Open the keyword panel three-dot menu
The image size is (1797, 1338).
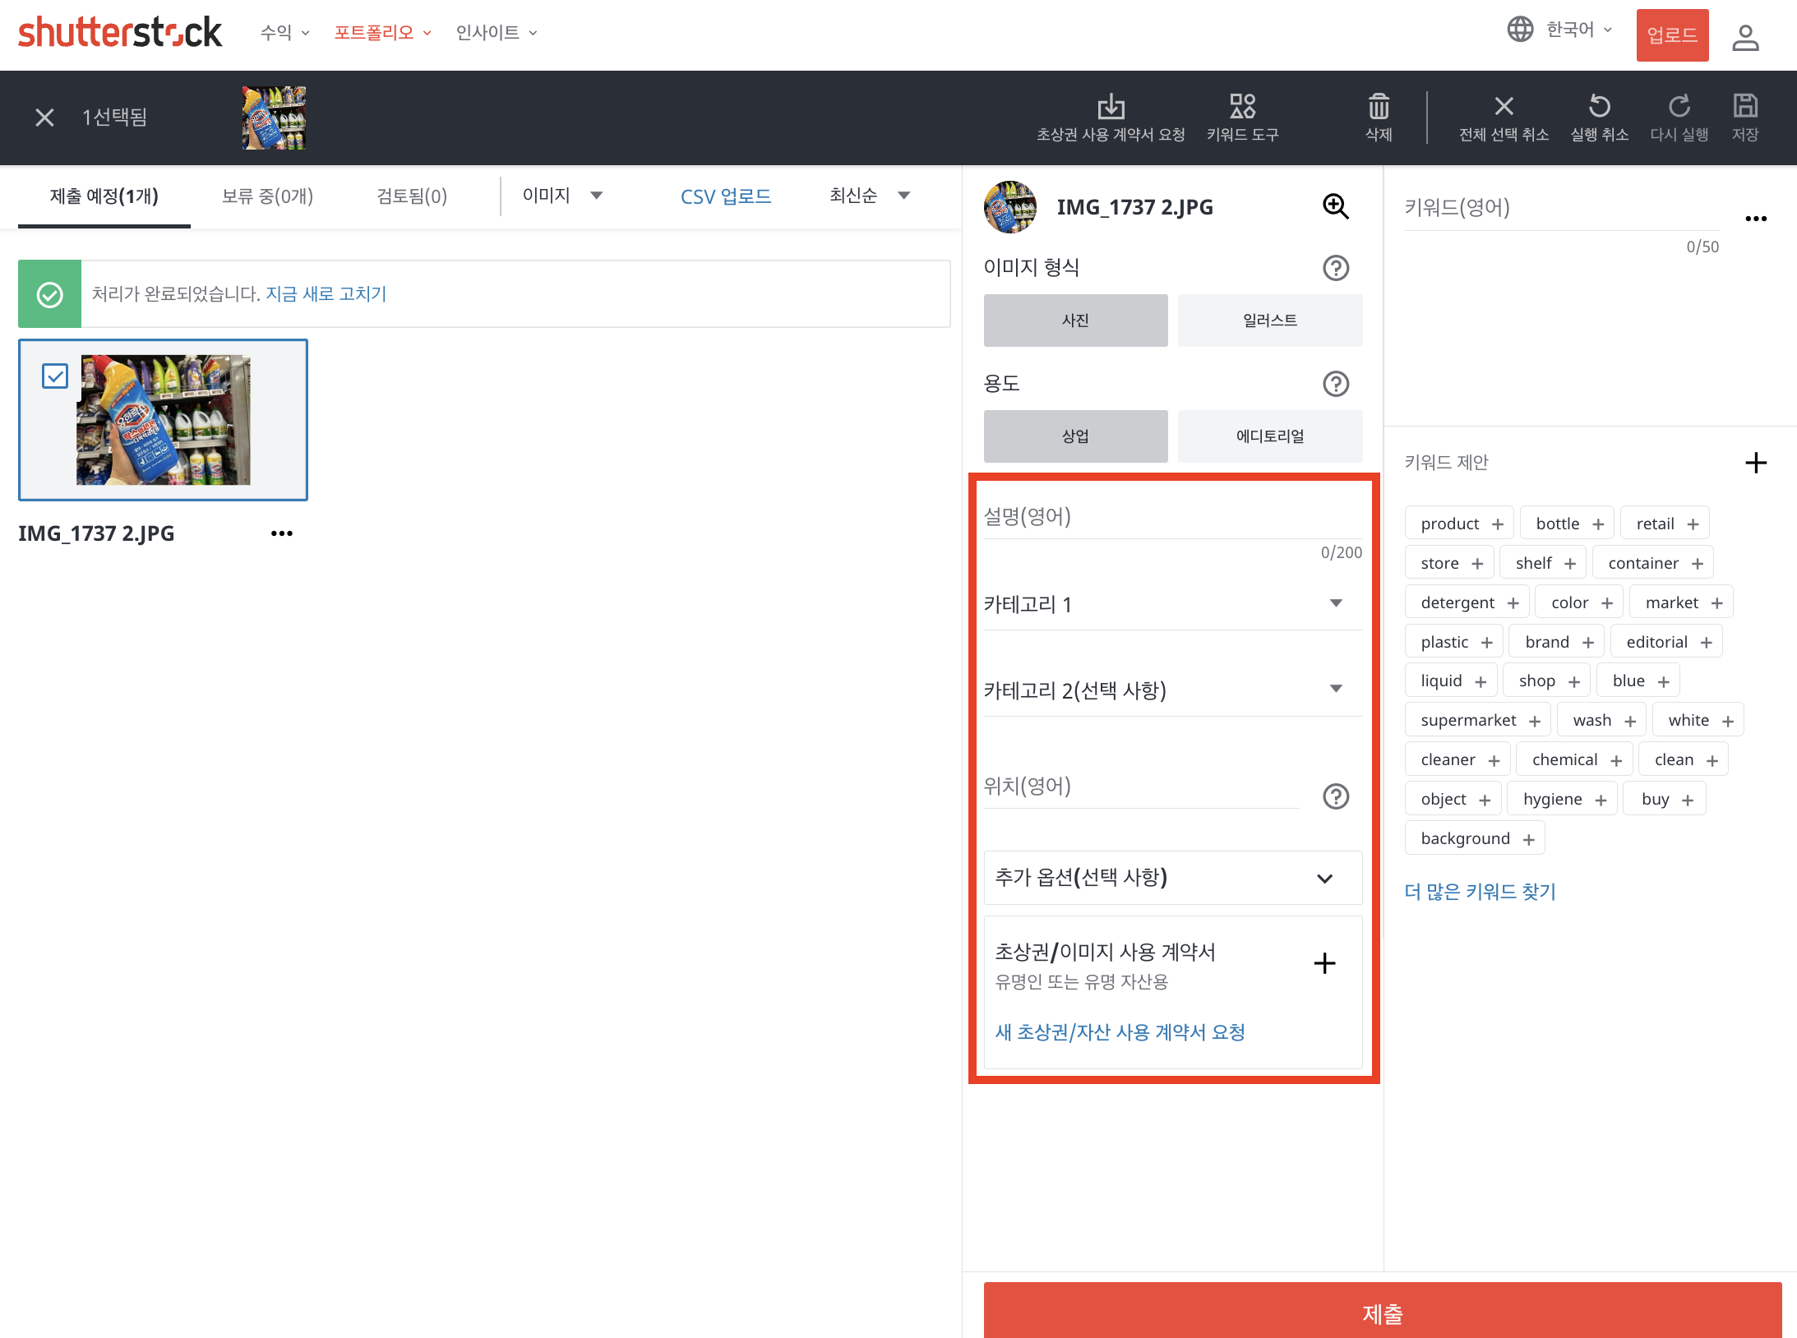pyautogui.click(x=1757, y=219)
